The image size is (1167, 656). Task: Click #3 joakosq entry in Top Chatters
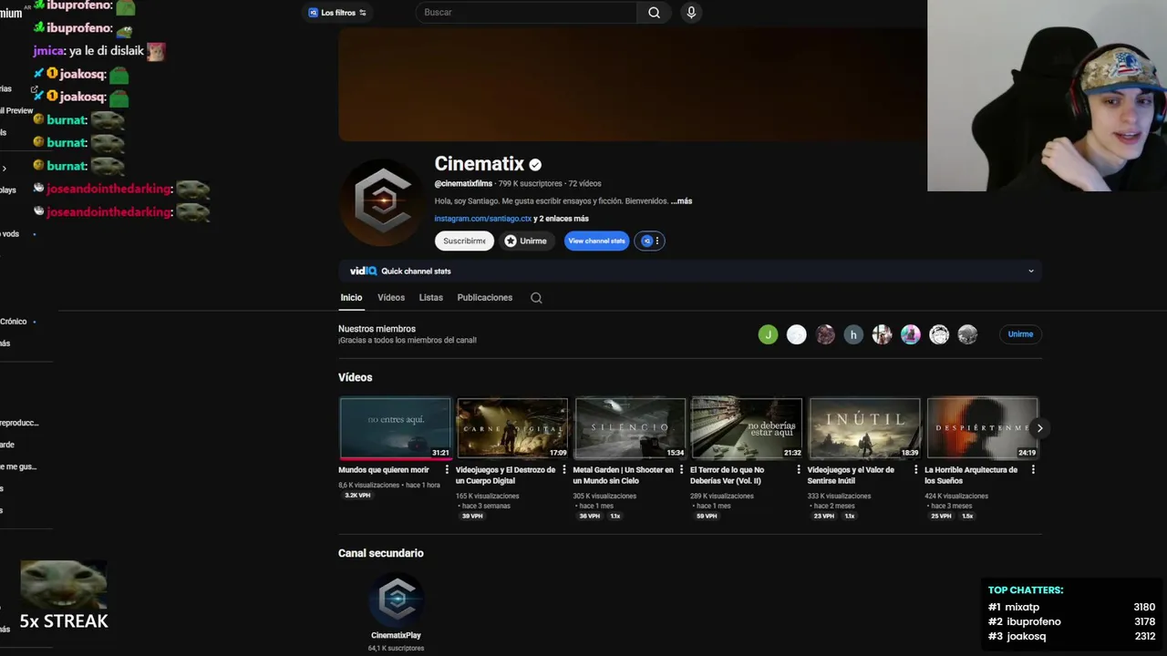tap(1071, 636)
